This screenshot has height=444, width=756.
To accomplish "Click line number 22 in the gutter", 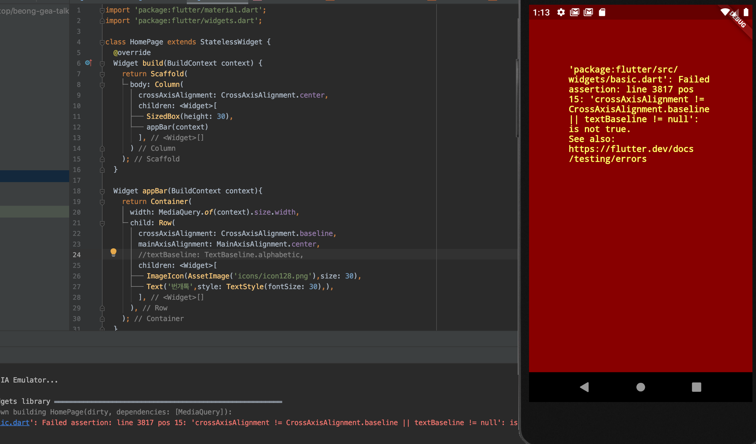I will [x=77, y=234].
